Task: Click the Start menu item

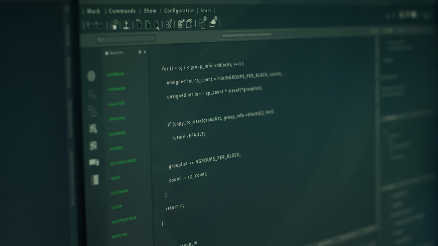Action: [206, 11]
